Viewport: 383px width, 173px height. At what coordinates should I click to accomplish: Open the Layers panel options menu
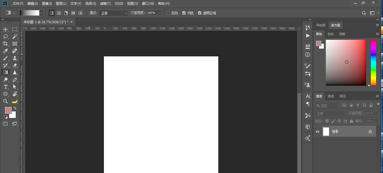click(x=377, y=96)
